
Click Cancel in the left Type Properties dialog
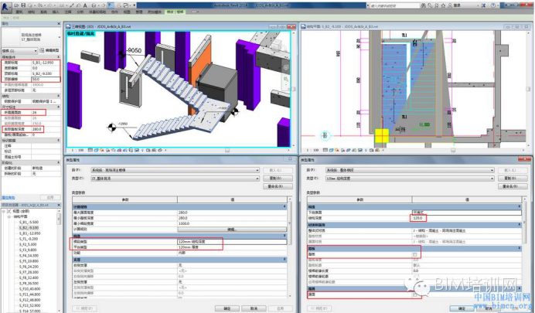254,308
